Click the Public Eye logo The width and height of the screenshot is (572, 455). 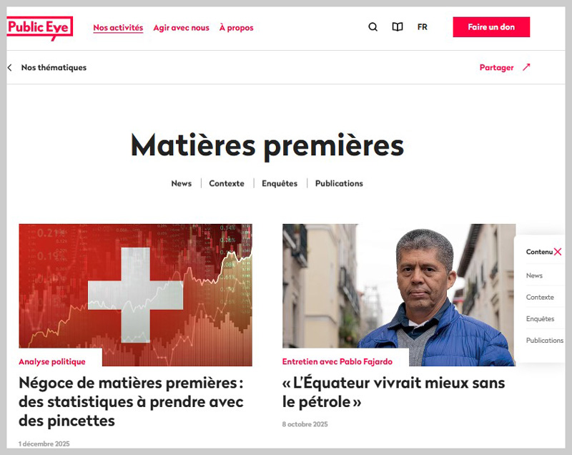tap(40, 28)
